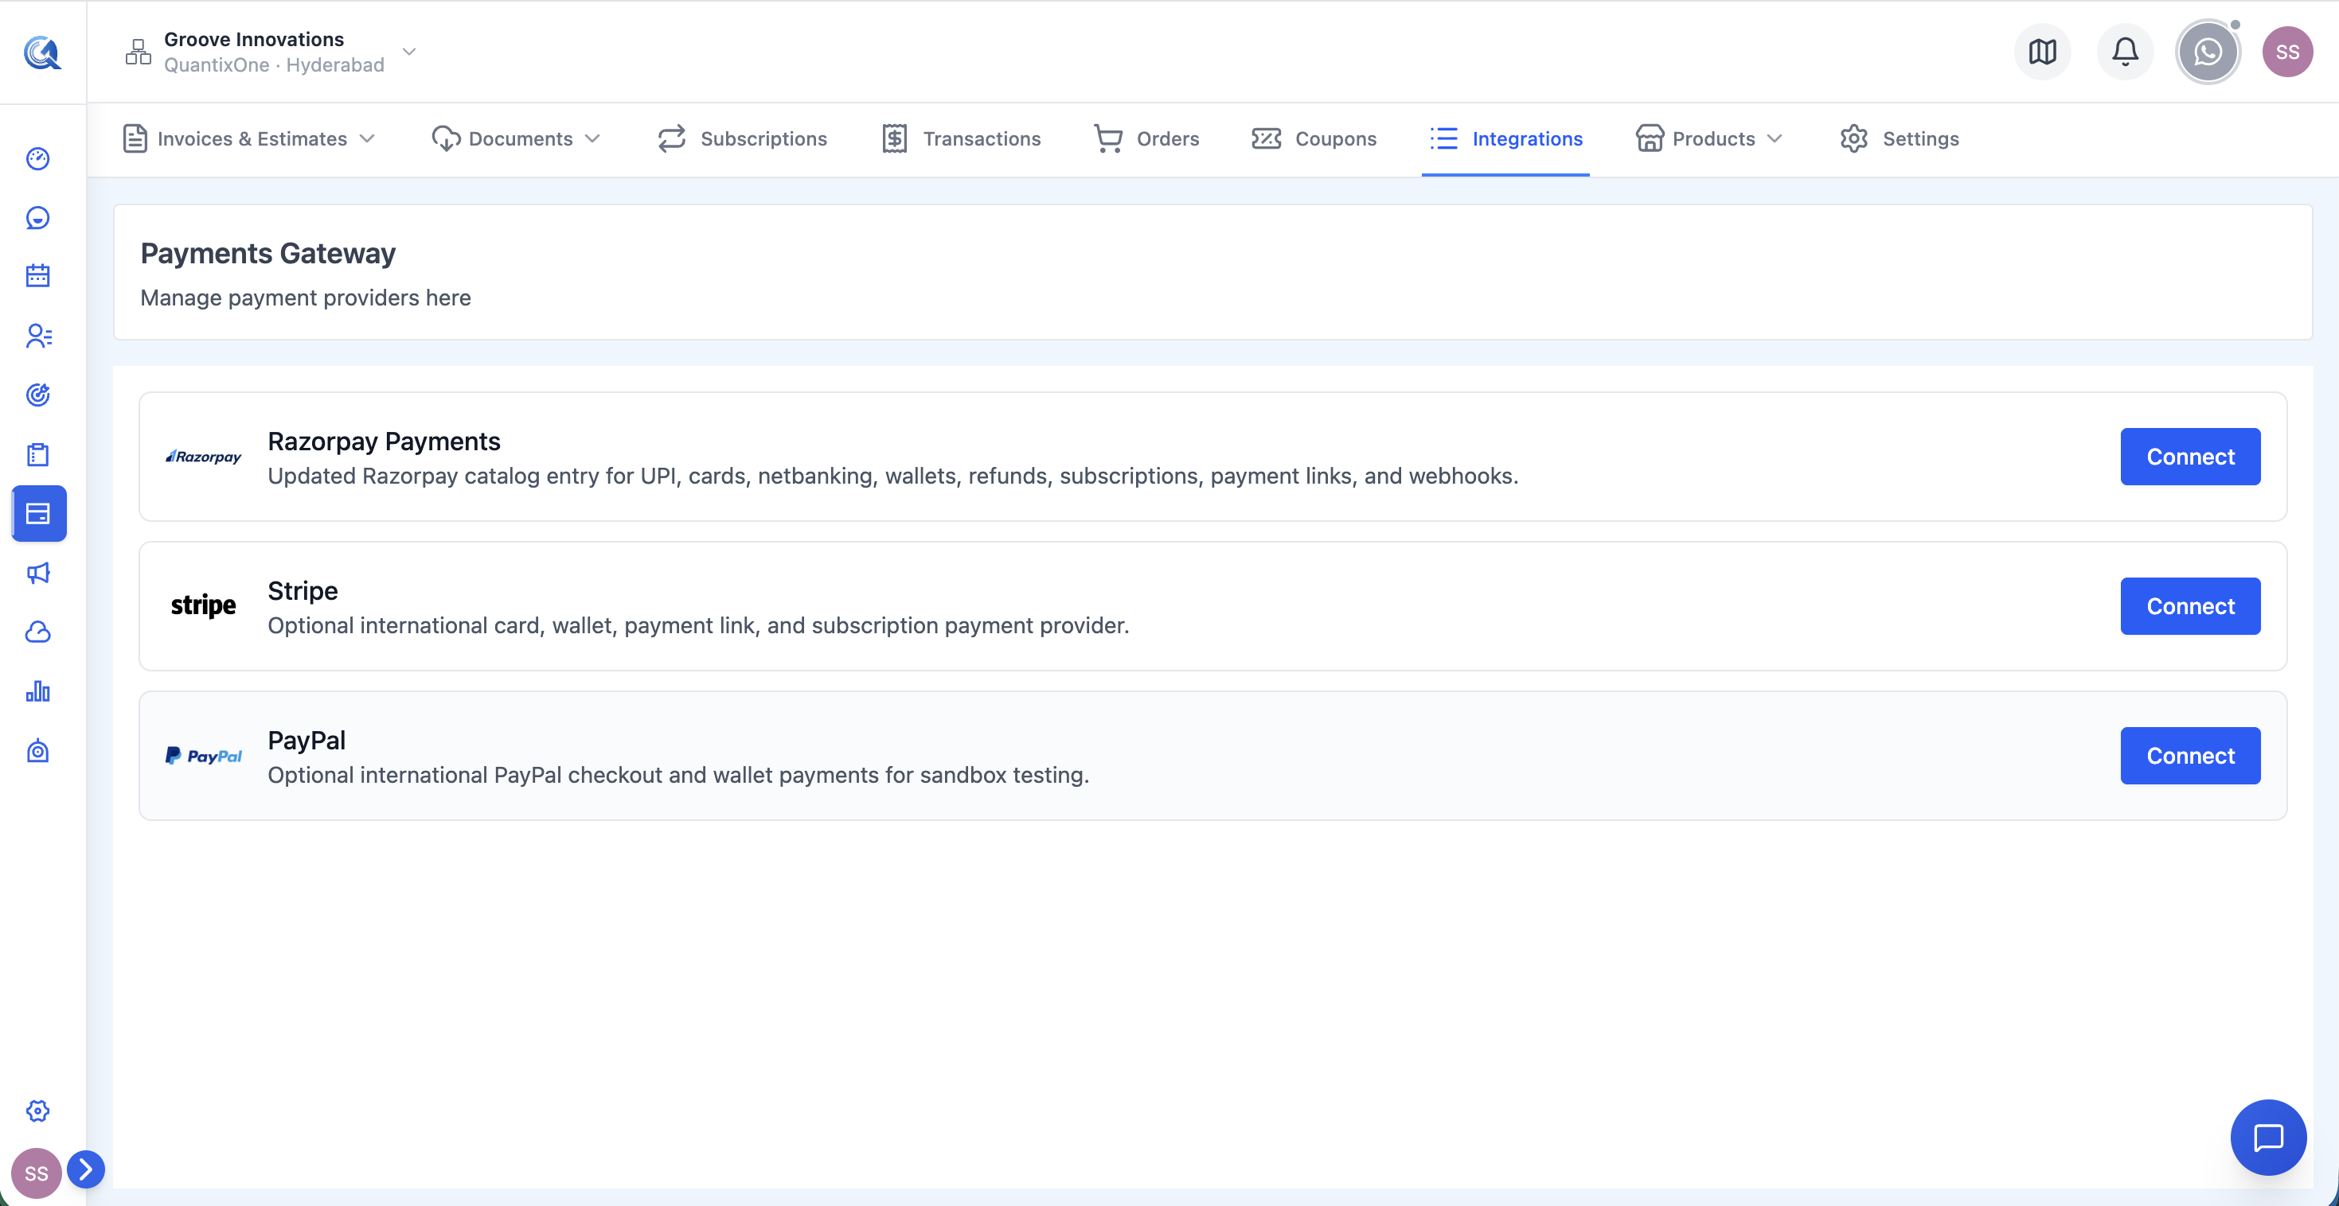Expand Groove Innovations organization switcher
The height and width of the screenshot is (1206, 2339).
[271, 52]
